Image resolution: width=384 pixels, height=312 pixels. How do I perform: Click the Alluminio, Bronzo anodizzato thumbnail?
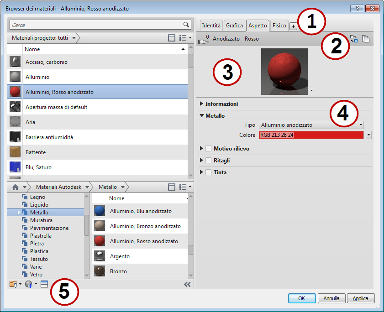click(x=100, y=226)
